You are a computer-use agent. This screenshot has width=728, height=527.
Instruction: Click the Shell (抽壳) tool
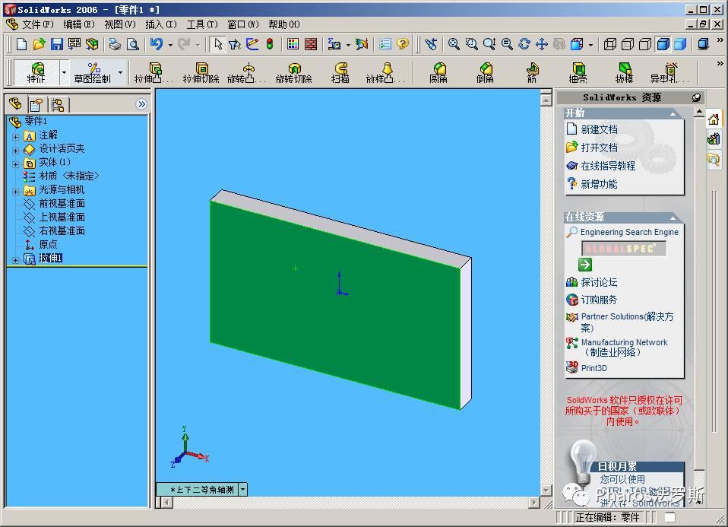coord(578,73)
